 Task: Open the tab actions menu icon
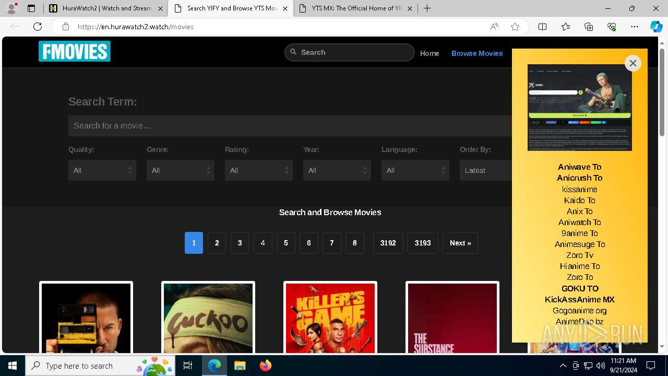(x=31, y=8)
